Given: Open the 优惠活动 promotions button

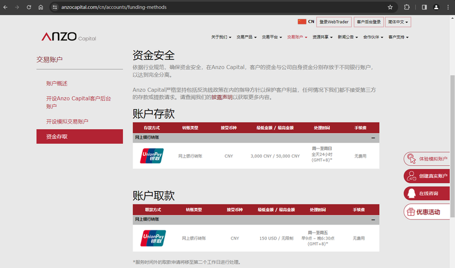Looking at the screenshot, I should pyautogui.click(x=427, y=212).
